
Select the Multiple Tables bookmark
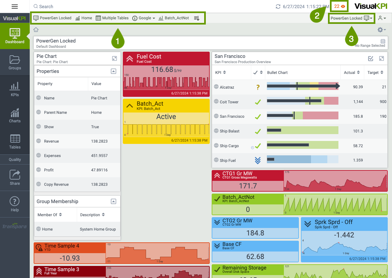click(112, 18)
